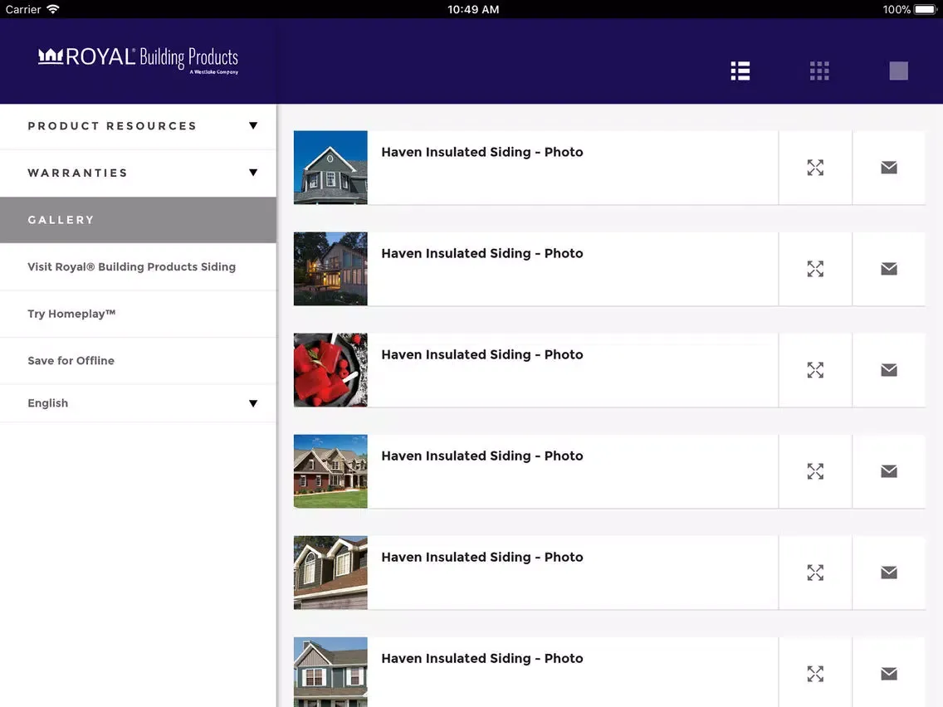
Task: Expand fullscreen the partially visible last photo
Action: coord(815,673)
